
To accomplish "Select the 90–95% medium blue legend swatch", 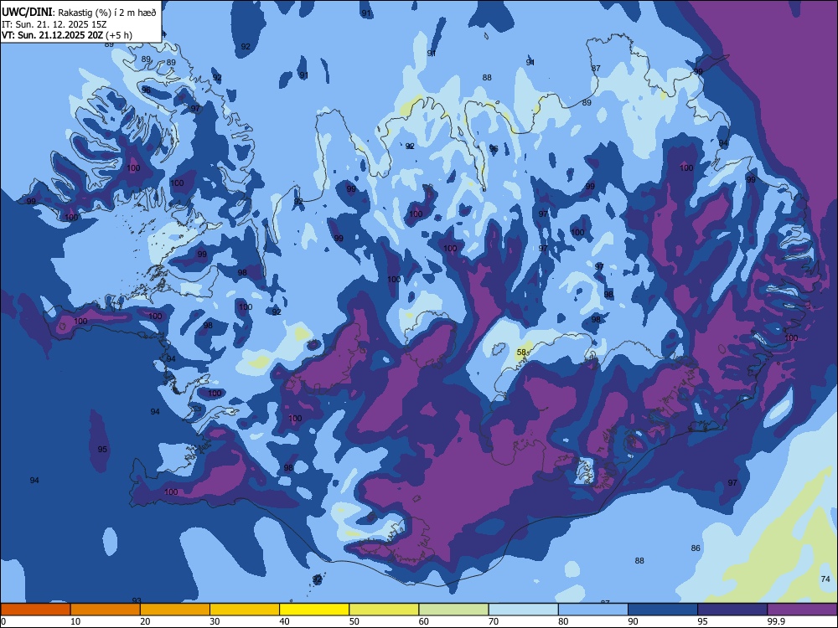I will (x=663, y=610).
